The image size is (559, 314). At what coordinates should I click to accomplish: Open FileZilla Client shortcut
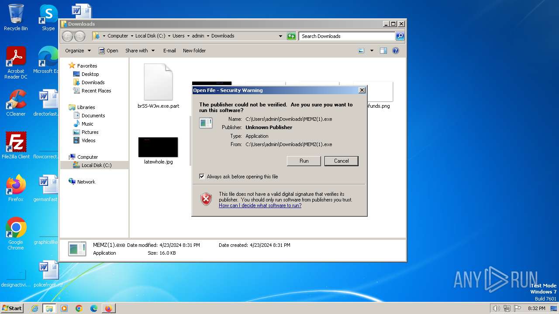(16, 145)
